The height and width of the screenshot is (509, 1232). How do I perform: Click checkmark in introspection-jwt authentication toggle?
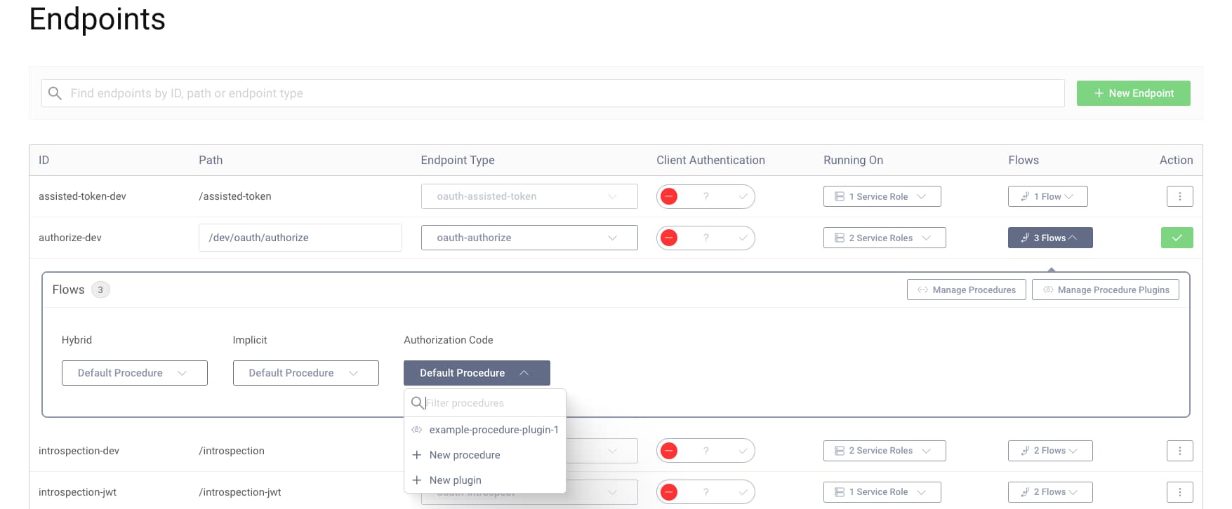click(x=743, y=491)
